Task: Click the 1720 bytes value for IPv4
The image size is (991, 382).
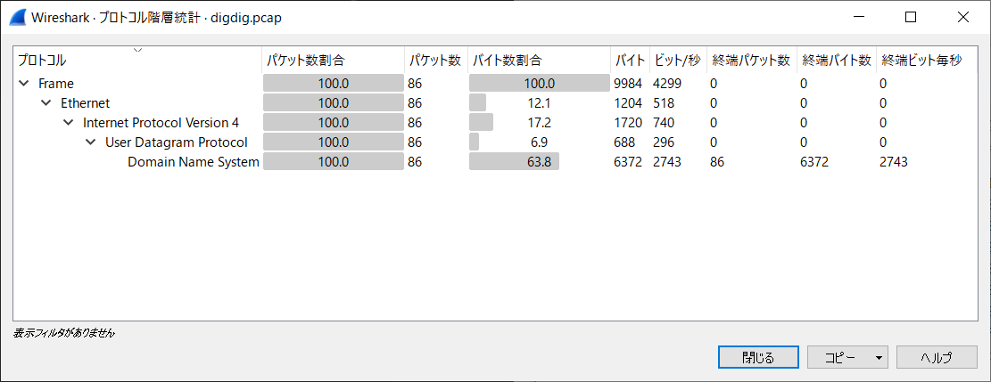Action: pos(628,123)
